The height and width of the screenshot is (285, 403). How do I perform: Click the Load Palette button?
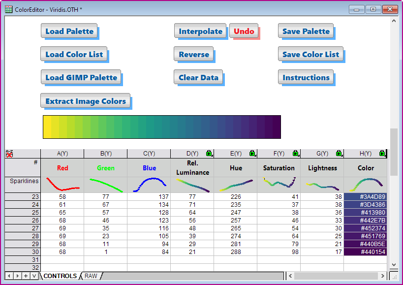[x=69, y=31]
